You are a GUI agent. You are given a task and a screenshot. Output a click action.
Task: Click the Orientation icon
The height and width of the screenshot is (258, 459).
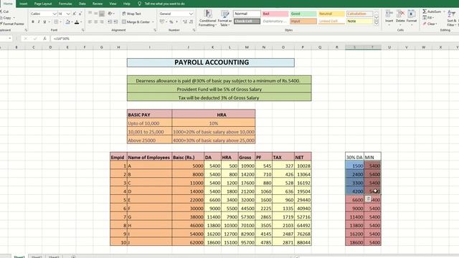click(x=110, y=14)
